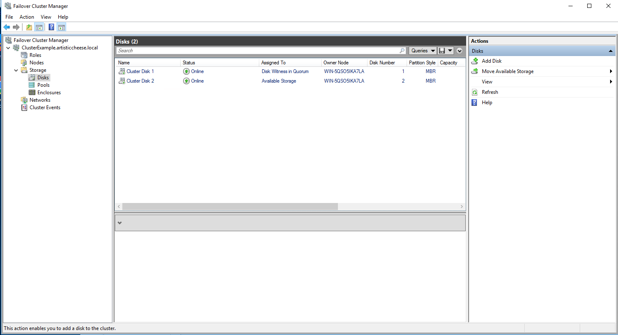The height and width of the screenshot is (335, 618).
Task: Select the Cluster Disk 1 disk icon
Action: point(122,71)
